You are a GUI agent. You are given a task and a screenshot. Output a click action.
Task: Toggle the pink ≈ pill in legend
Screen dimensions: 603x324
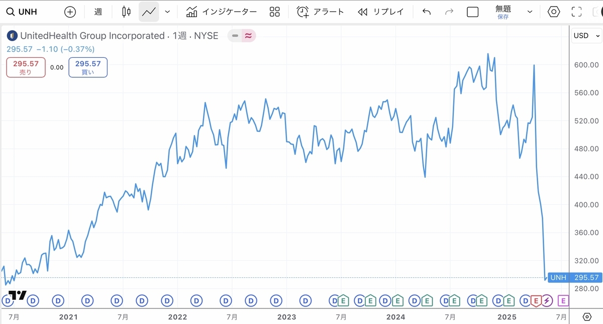(x=248, y=36)
